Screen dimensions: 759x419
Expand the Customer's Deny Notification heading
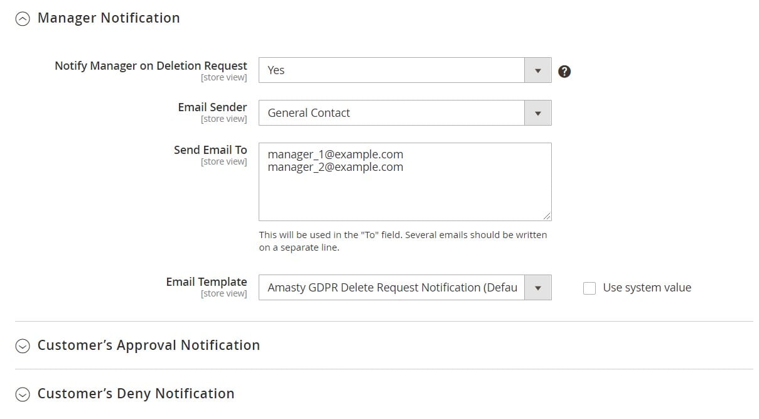coord(136,394)
